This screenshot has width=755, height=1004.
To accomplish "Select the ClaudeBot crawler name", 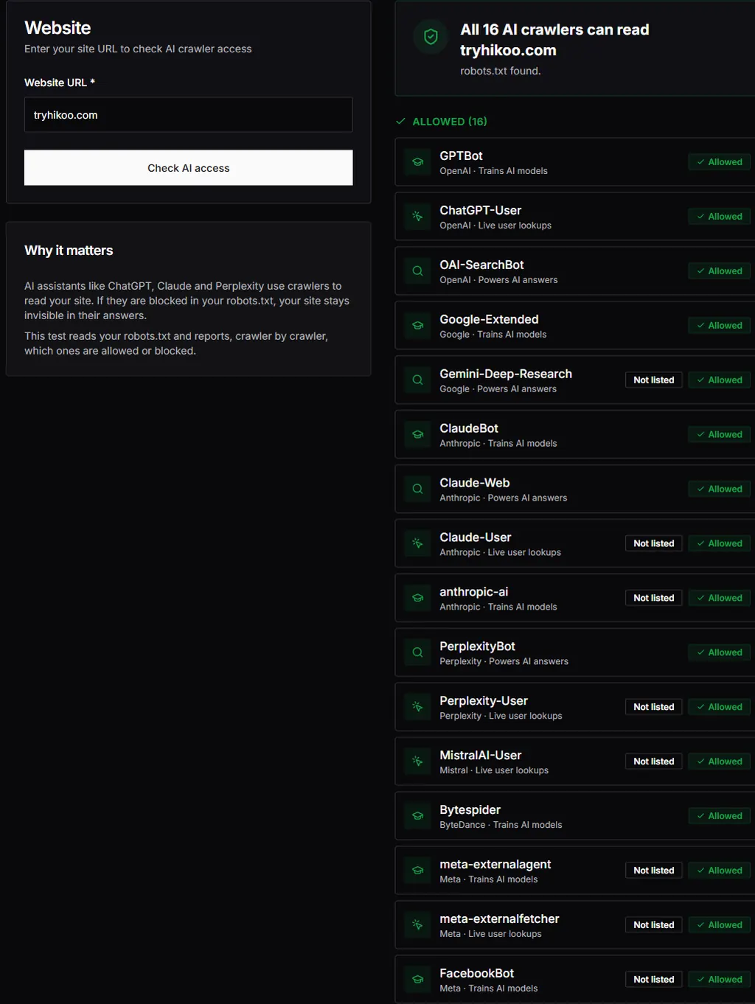I will (469, 429).
